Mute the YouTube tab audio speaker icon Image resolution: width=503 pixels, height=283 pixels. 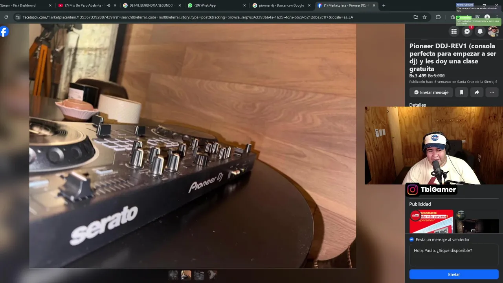108,6
